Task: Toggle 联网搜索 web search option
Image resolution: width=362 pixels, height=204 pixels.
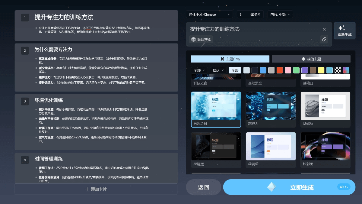Action: coord(201,39)
